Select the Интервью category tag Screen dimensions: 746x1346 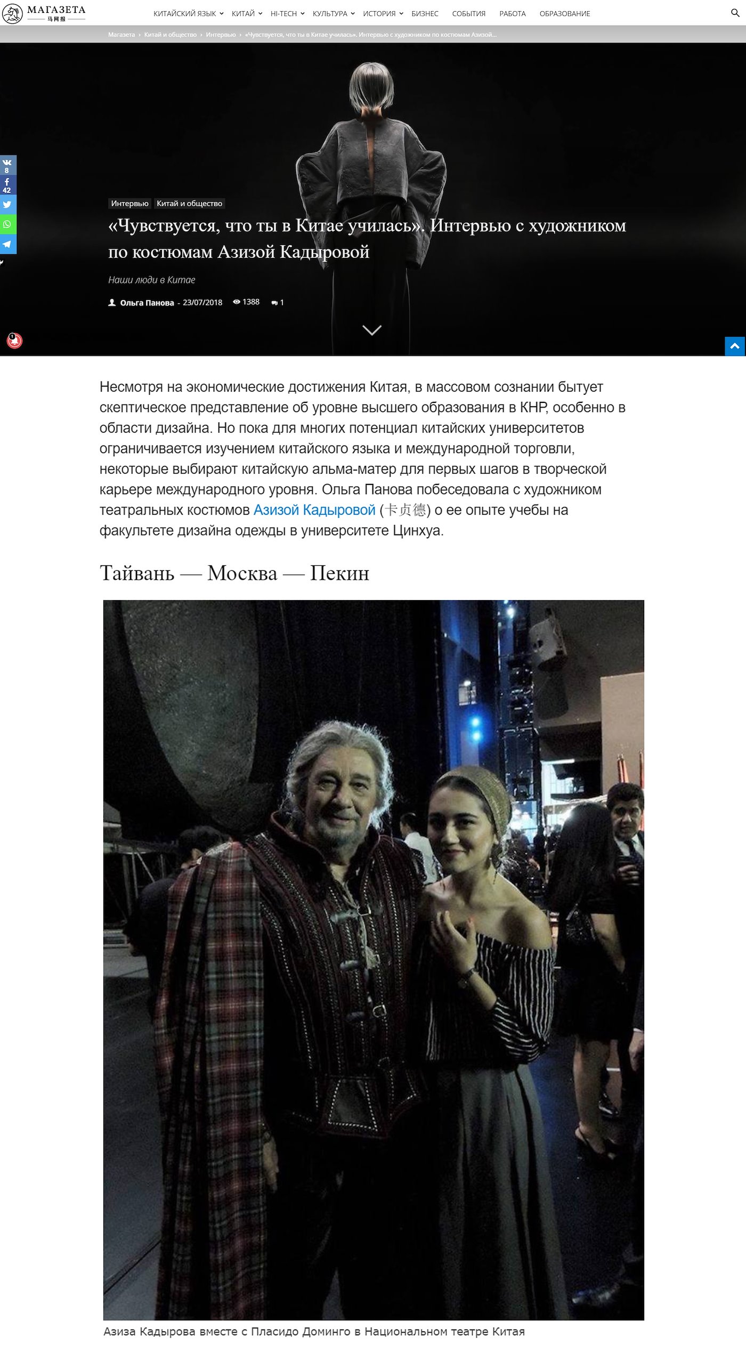[129, 203]
